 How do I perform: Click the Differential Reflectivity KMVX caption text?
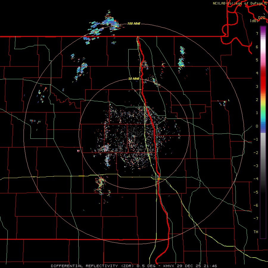(134, 266)
